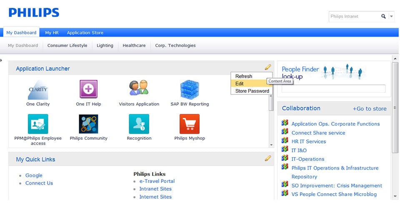Launch the SAP BW Reporting icon
The width and height of the screenshot is (400, 205).
coord(189,90)
